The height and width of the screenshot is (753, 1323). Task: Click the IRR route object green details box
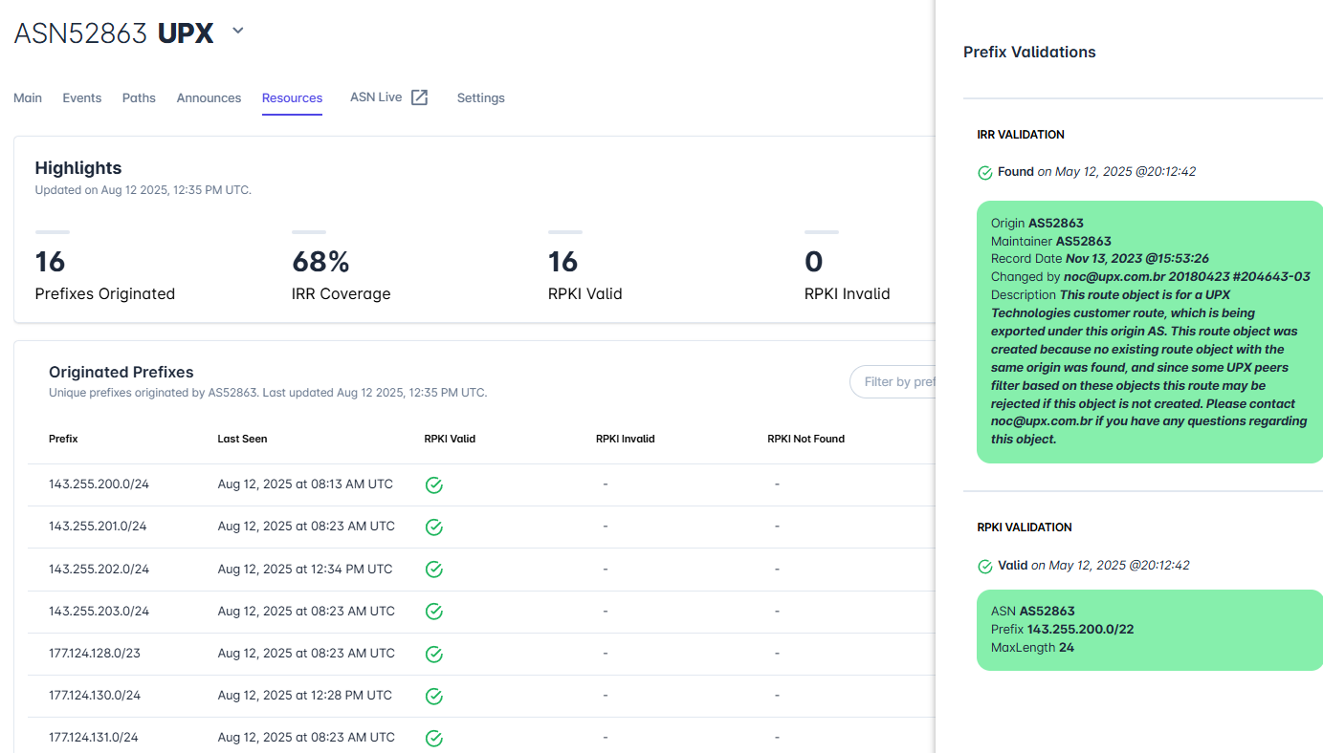(x=1150, y=332)
